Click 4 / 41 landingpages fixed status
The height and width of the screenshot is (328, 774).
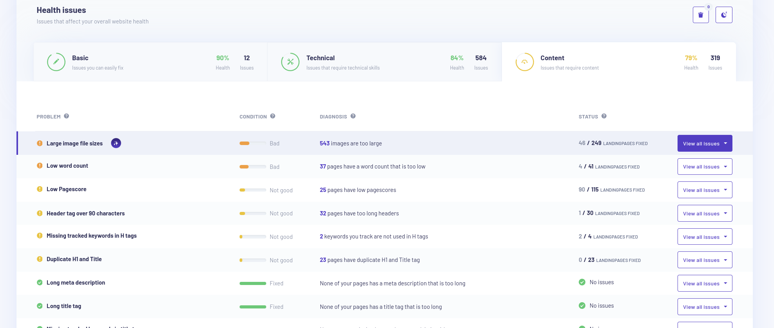point(609,167)
